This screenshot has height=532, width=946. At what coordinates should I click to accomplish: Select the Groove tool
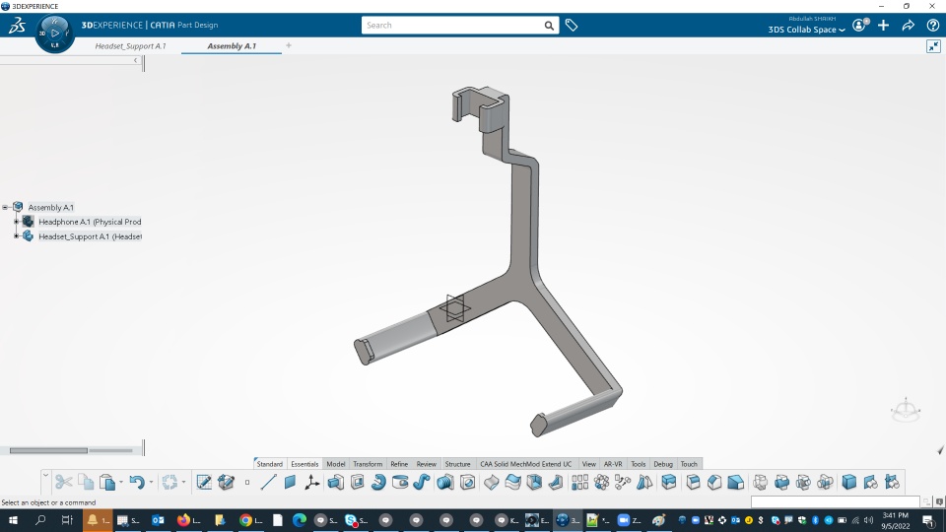(x=400, y=482)
